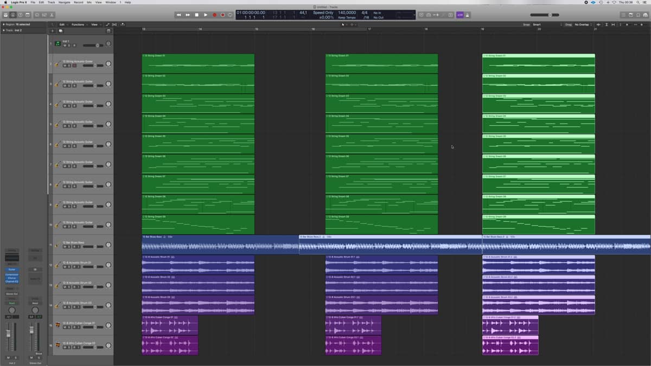Toggle Flex view in tracks menu bar

pos(114,24)
